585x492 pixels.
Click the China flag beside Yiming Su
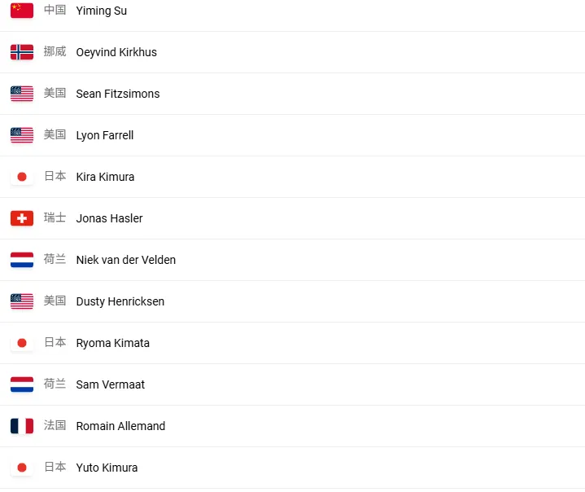click(x=22, y=11)
